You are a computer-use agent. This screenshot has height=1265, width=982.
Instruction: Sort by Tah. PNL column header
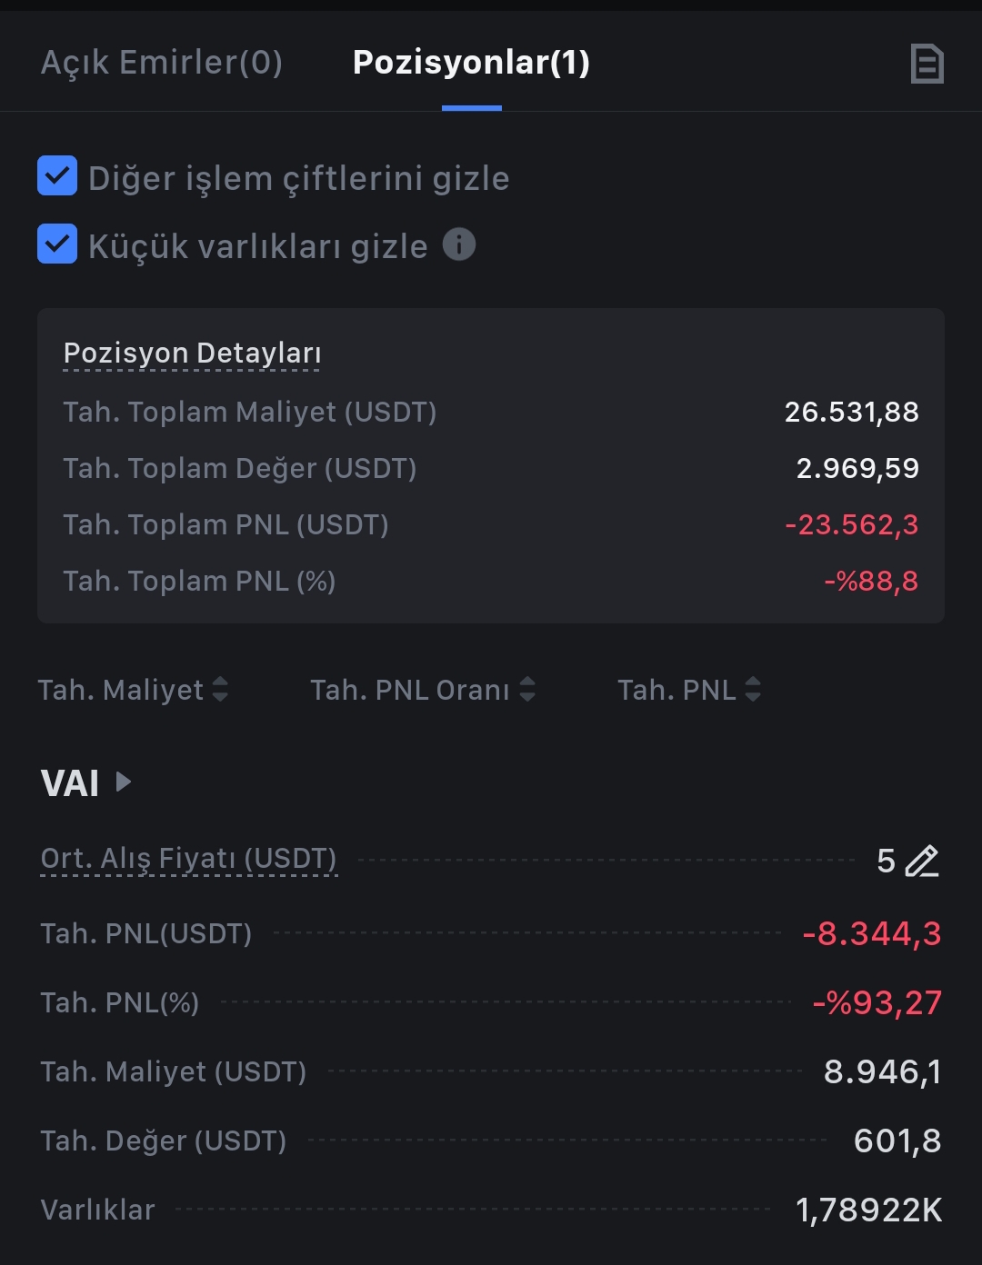pos(676,690)
